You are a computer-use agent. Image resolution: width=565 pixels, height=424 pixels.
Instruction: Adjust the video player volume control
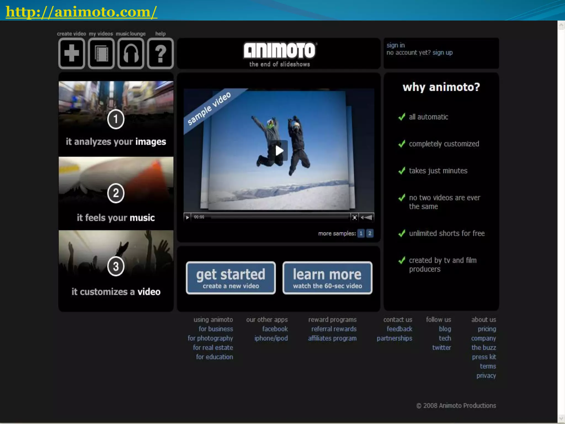tap(367, 218)
